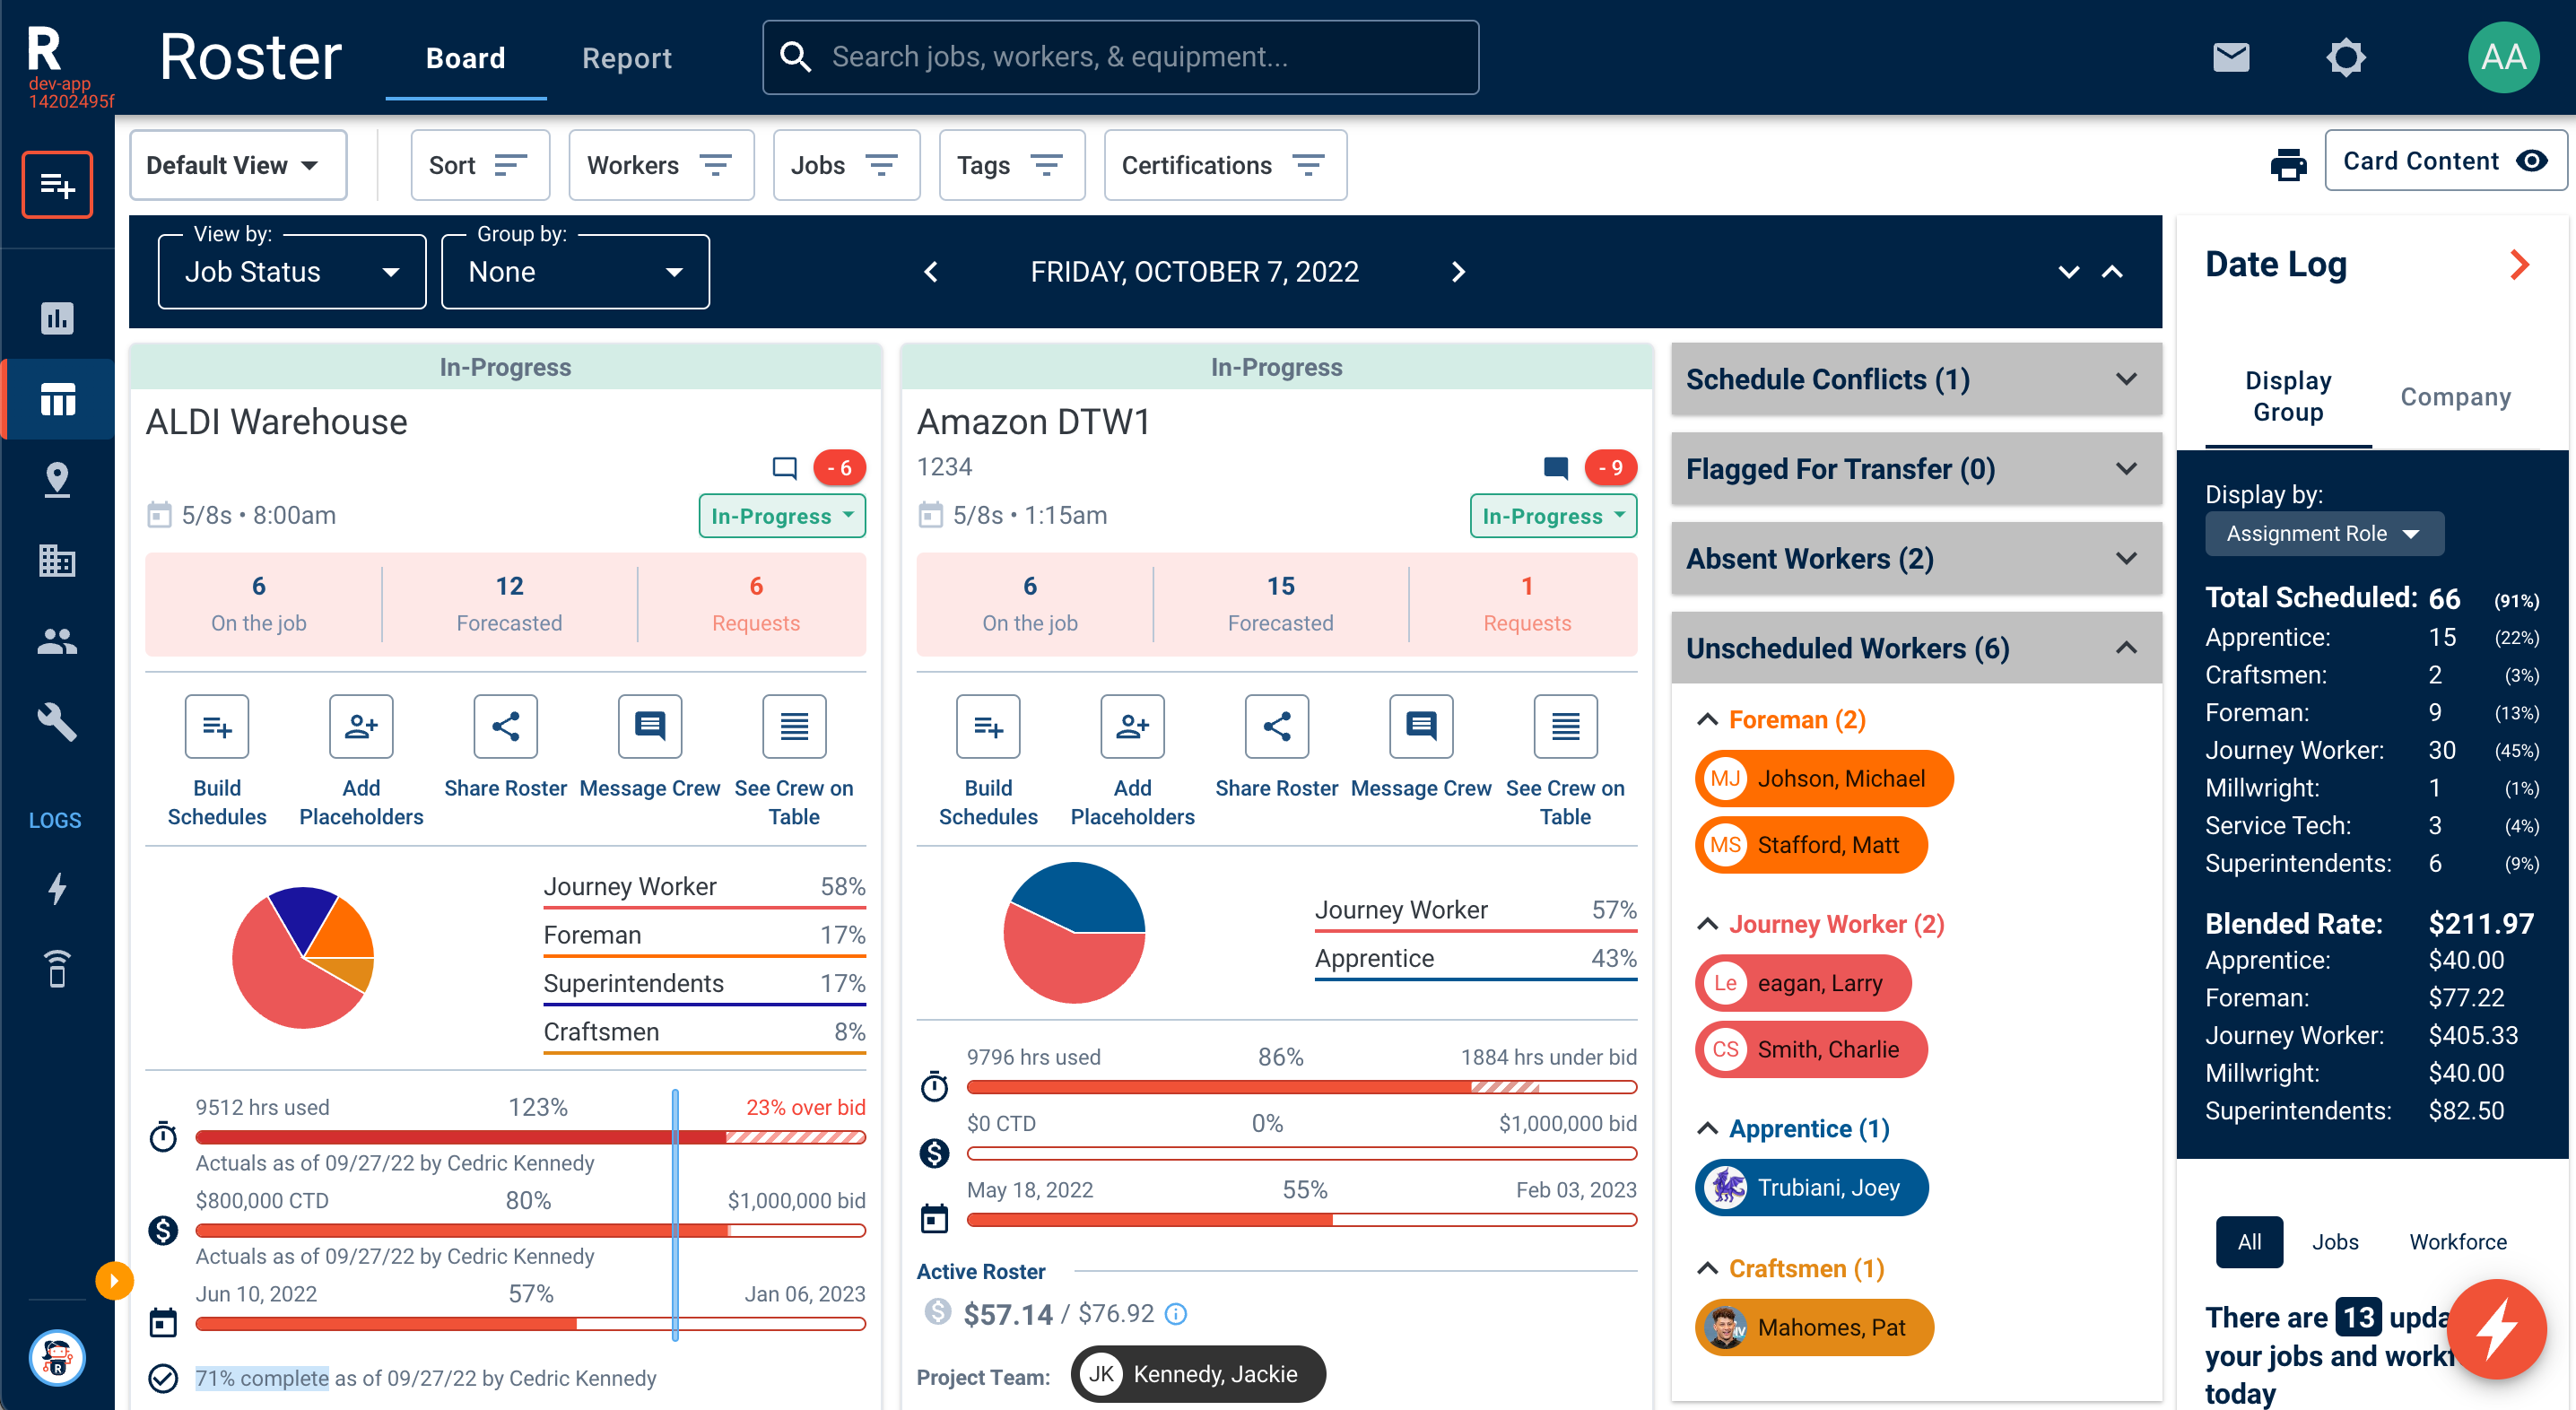The width and height of the screenshot is (2576, 1410).
Task: Click the info icon beside $76.92
Action: point(1176,1314)
